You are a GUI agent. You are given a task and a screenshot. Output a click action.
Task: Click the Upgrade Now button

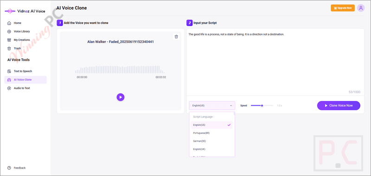[x=343, y=8]
